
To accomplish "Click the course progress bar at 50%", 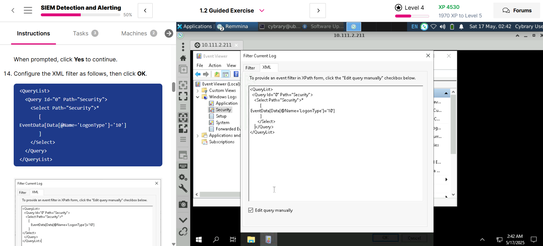I will (x=80, y=15).
